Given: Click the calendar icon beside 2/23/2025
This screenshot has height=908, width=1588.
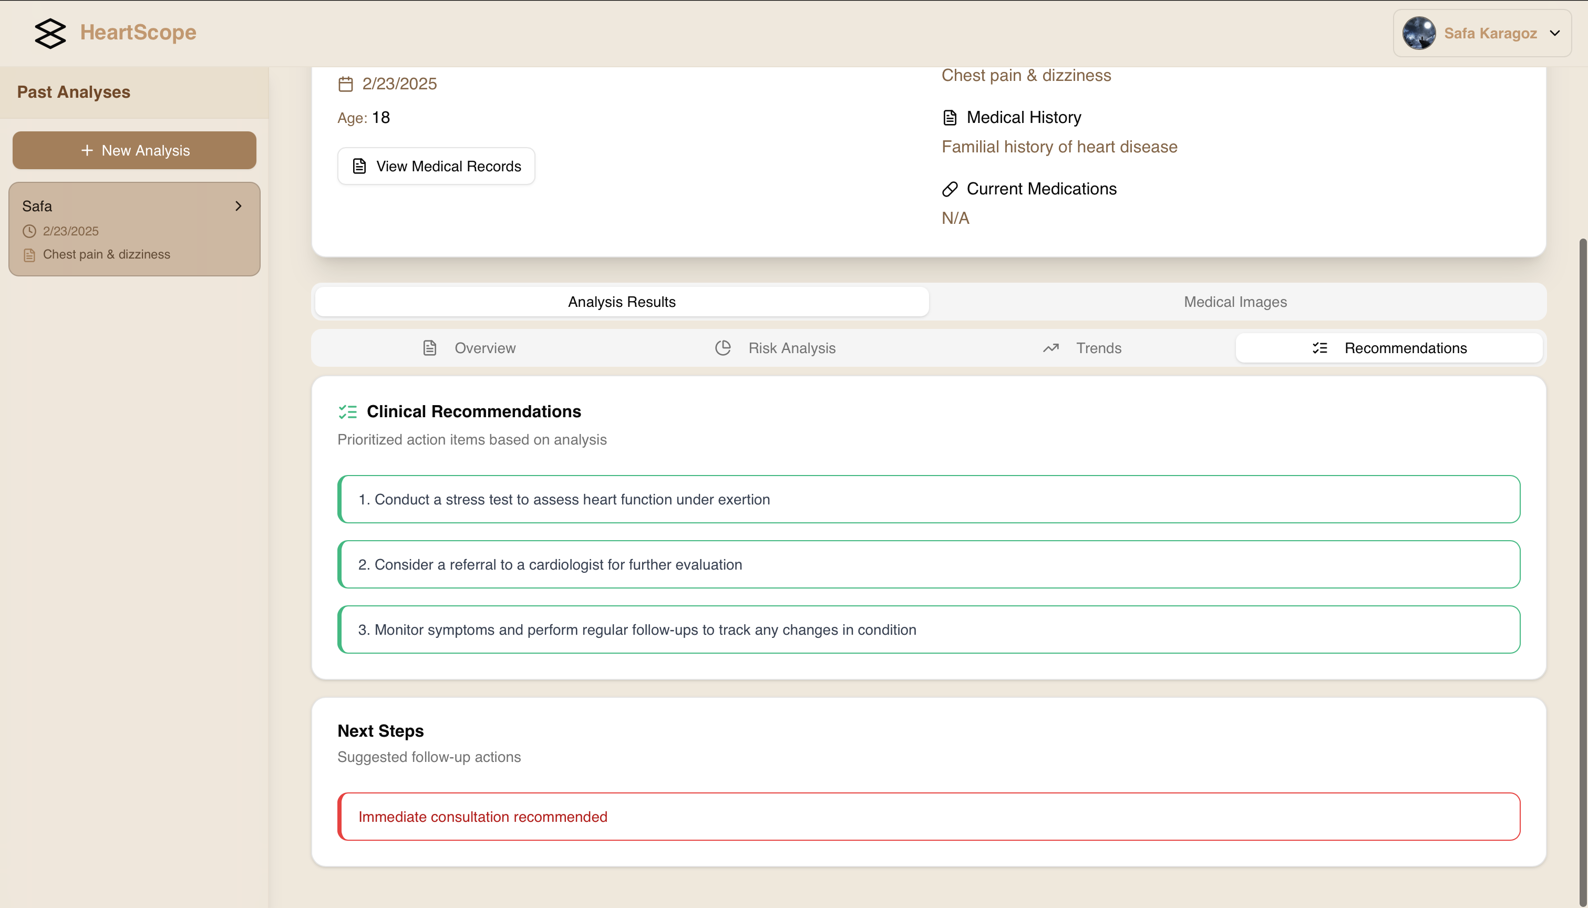Looking at the screenshot, I should [345, 84].
